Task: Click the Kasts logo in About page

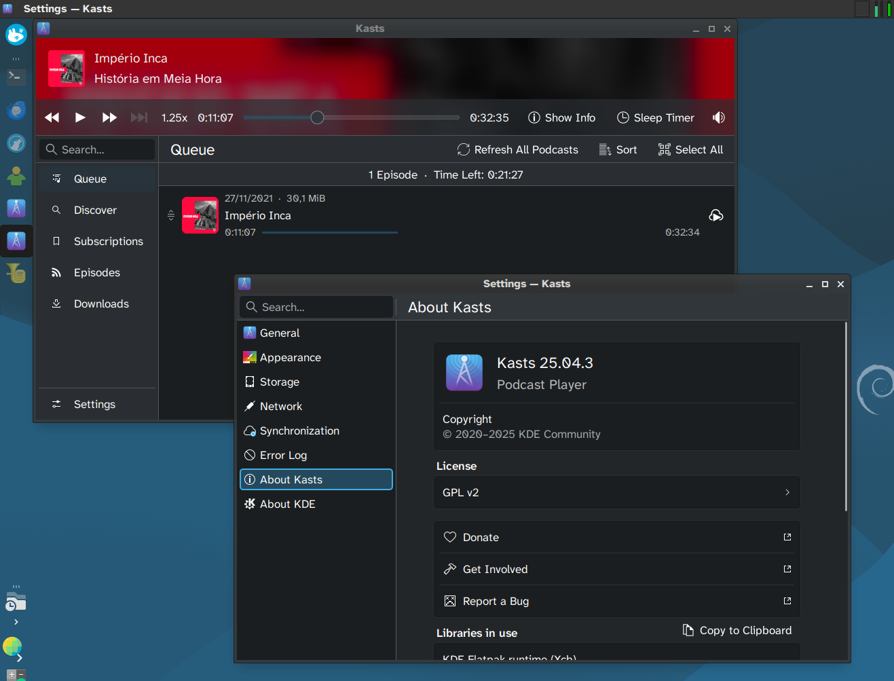Action: coord(464,373)
